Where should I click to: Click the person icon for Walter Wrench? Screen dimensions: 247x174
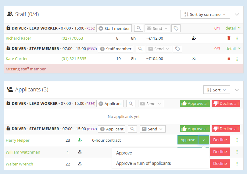click(x=80, y=164)
